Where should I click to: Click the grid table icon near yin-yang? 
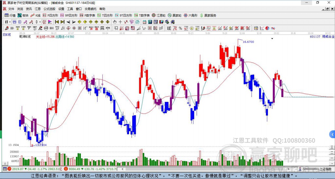(x=256, y=28)
